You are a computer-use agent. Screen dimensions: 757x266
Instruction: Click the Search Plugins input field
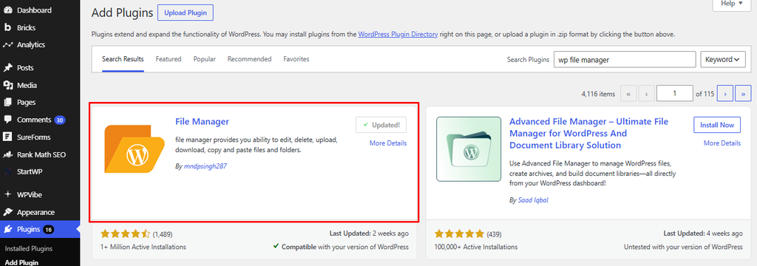coord(625,60)
